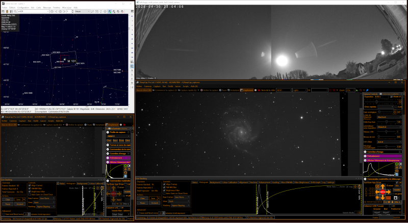Open Télescope menu in Cartes du Ciel
Image resolution: width=408 pixels, height=223 pixels.
click(47, 8)
